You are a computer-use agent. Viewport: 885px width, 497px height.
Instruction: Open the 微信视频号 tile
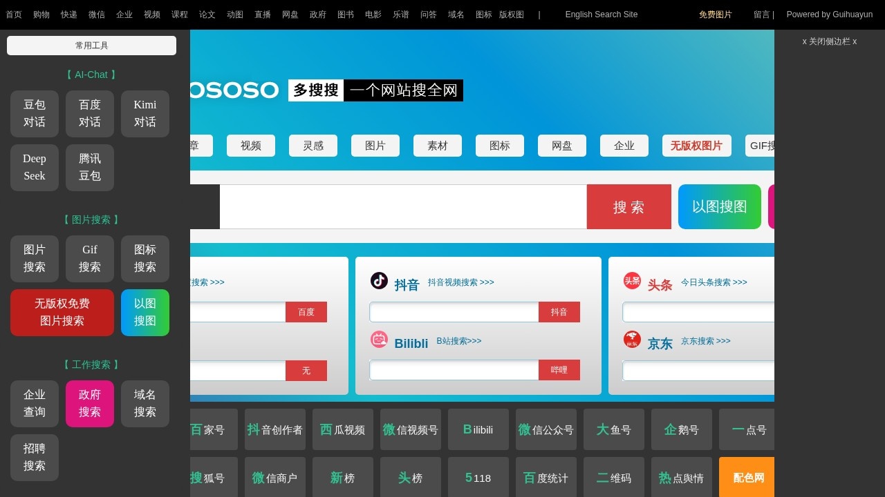click(x=411, y=429)
